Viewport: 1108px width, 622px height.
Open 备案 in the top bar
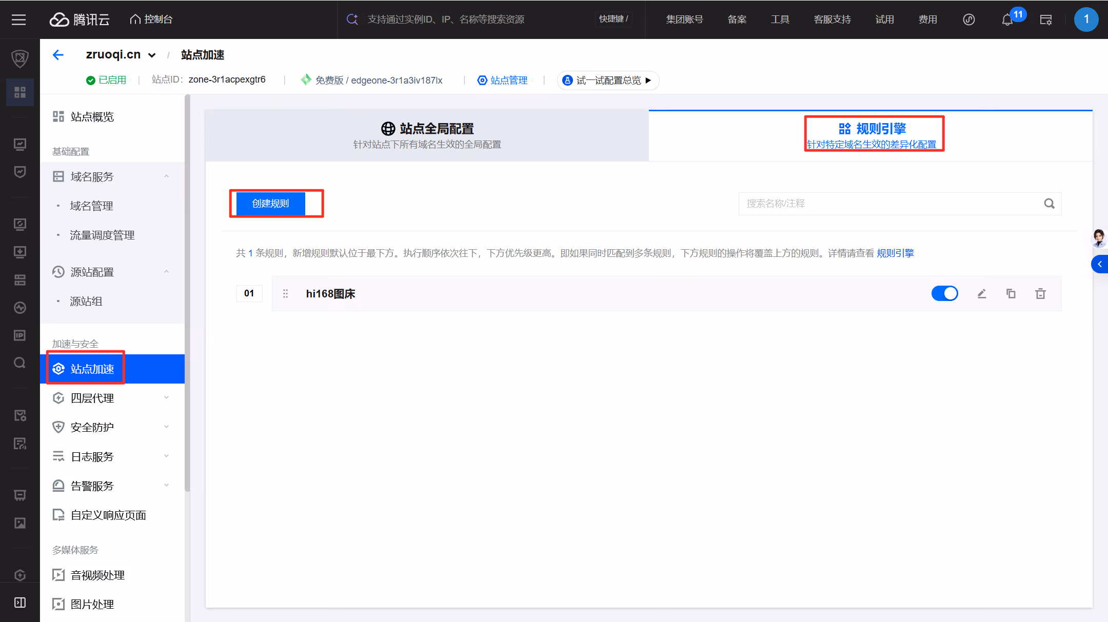pyautogui.click(x=737, y=19)
